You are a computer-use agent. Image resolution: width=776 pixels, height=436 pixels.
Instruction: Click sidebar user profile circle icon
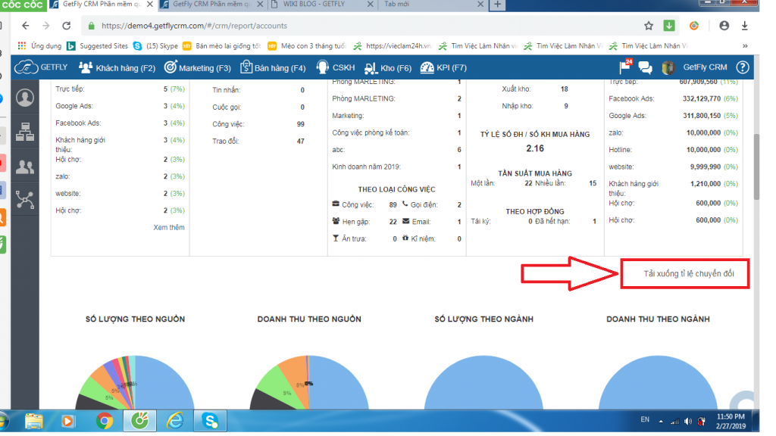pos(25,98)
